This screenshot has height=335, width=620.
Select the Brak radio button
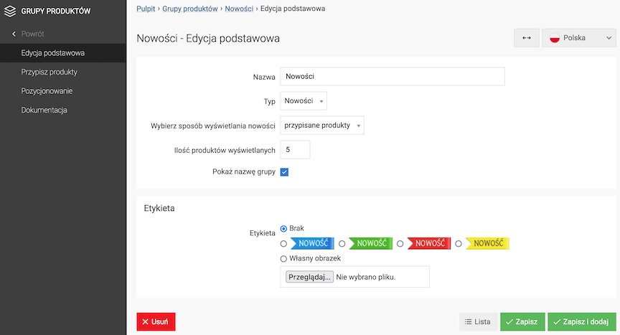(283, 229)
